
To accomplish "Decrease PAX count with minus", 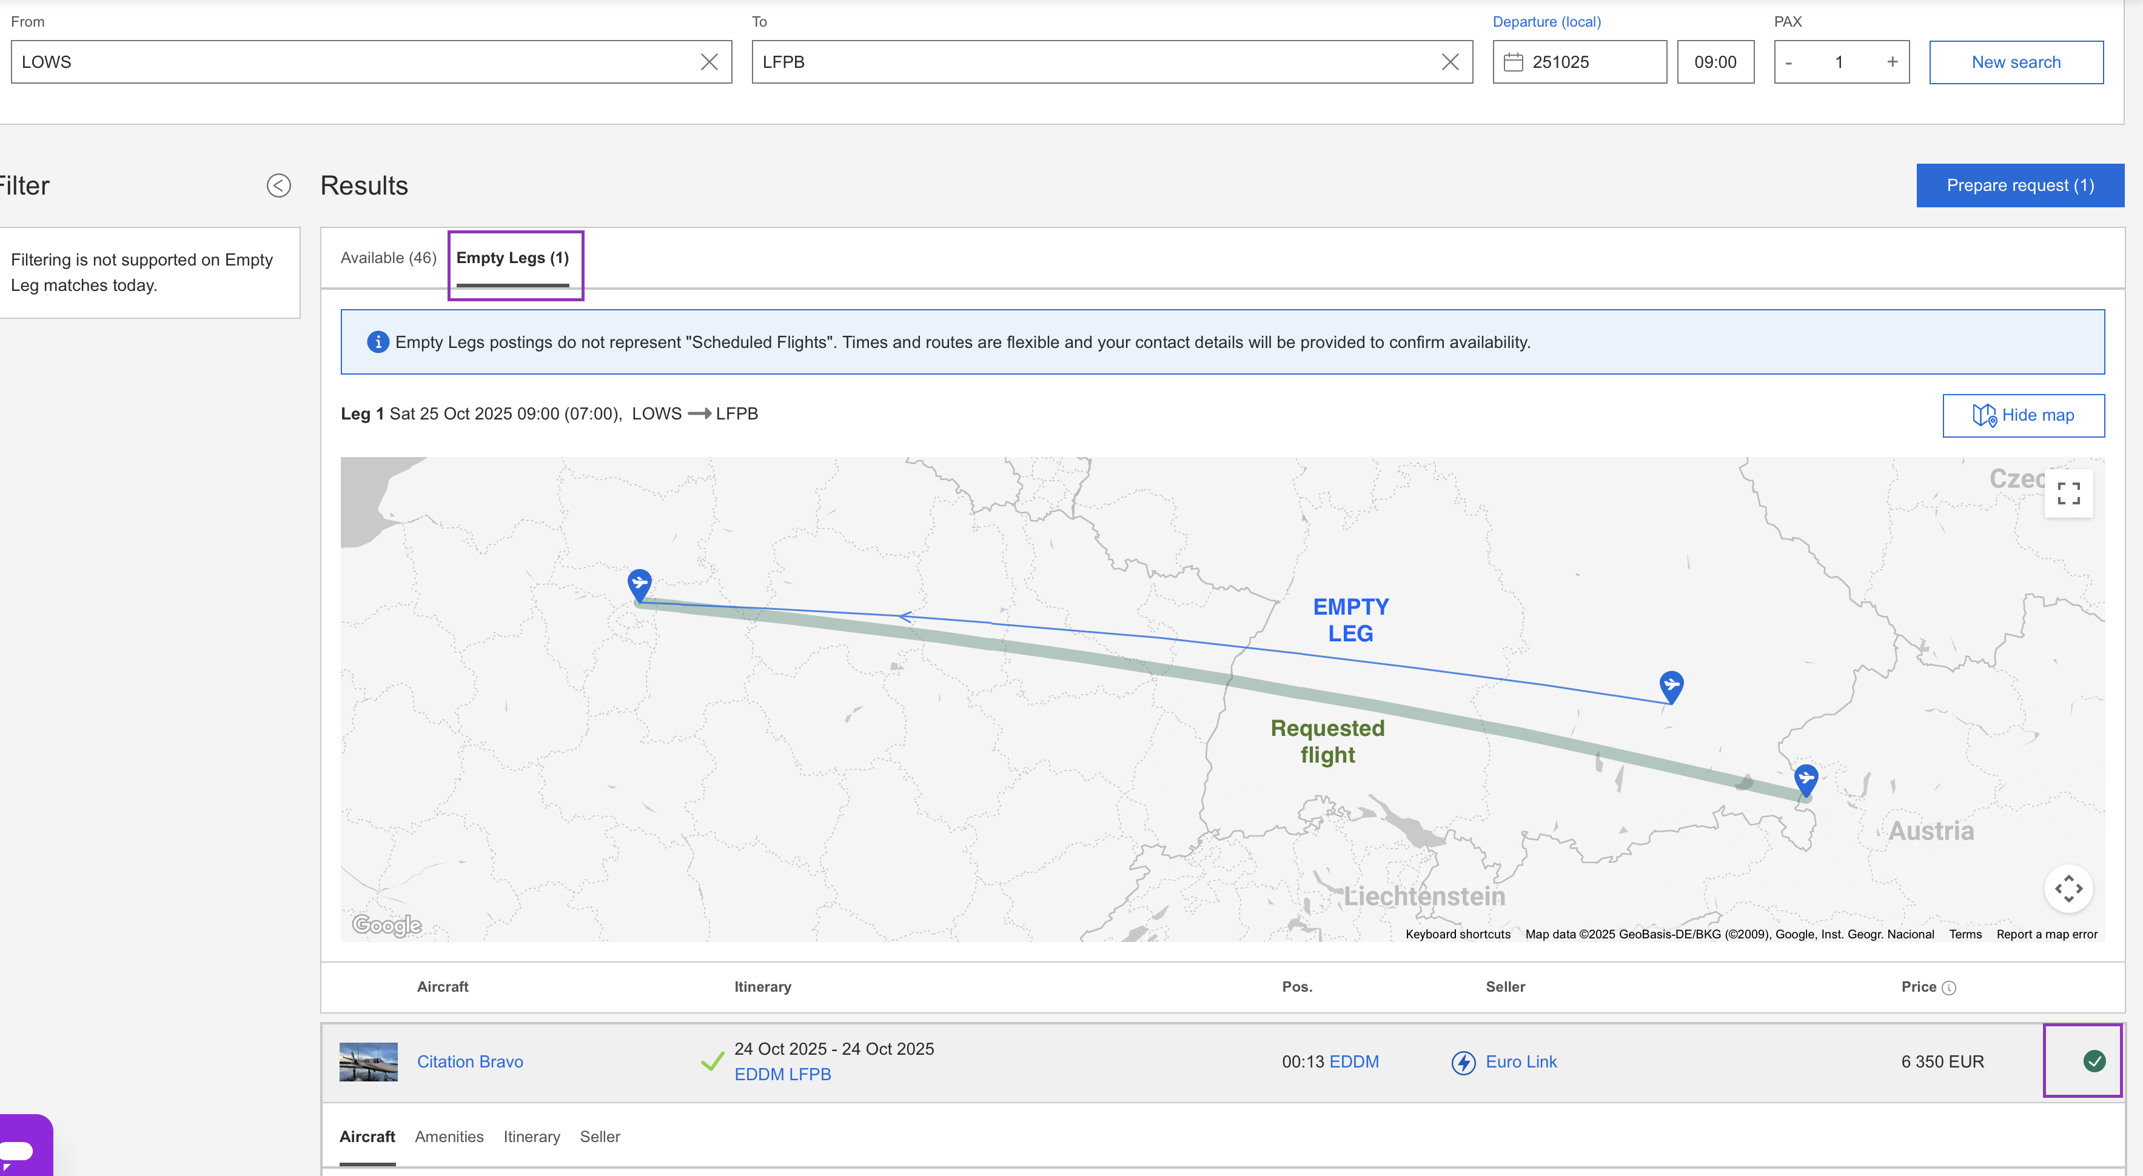I will click(x=1789, y=62).
